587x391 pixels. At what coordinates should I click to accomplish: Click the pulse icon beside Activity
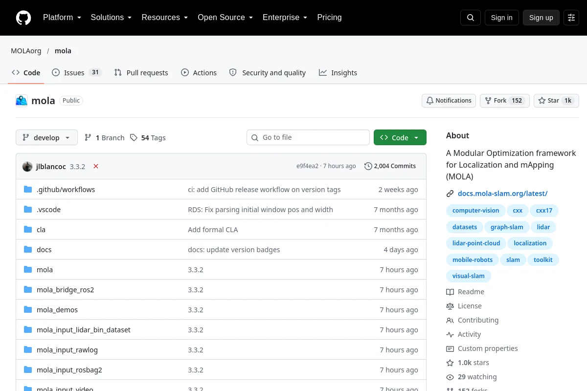[x=450, y=334]
